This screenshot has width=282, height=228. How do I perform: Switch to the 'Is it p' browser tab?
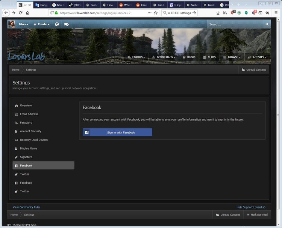pyautogui.click(x=176, y=5)
